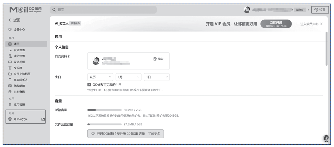Click the 邮箱容量 usage bar
334x147 pixels.
pyautogui.click(x=104, y=110)
